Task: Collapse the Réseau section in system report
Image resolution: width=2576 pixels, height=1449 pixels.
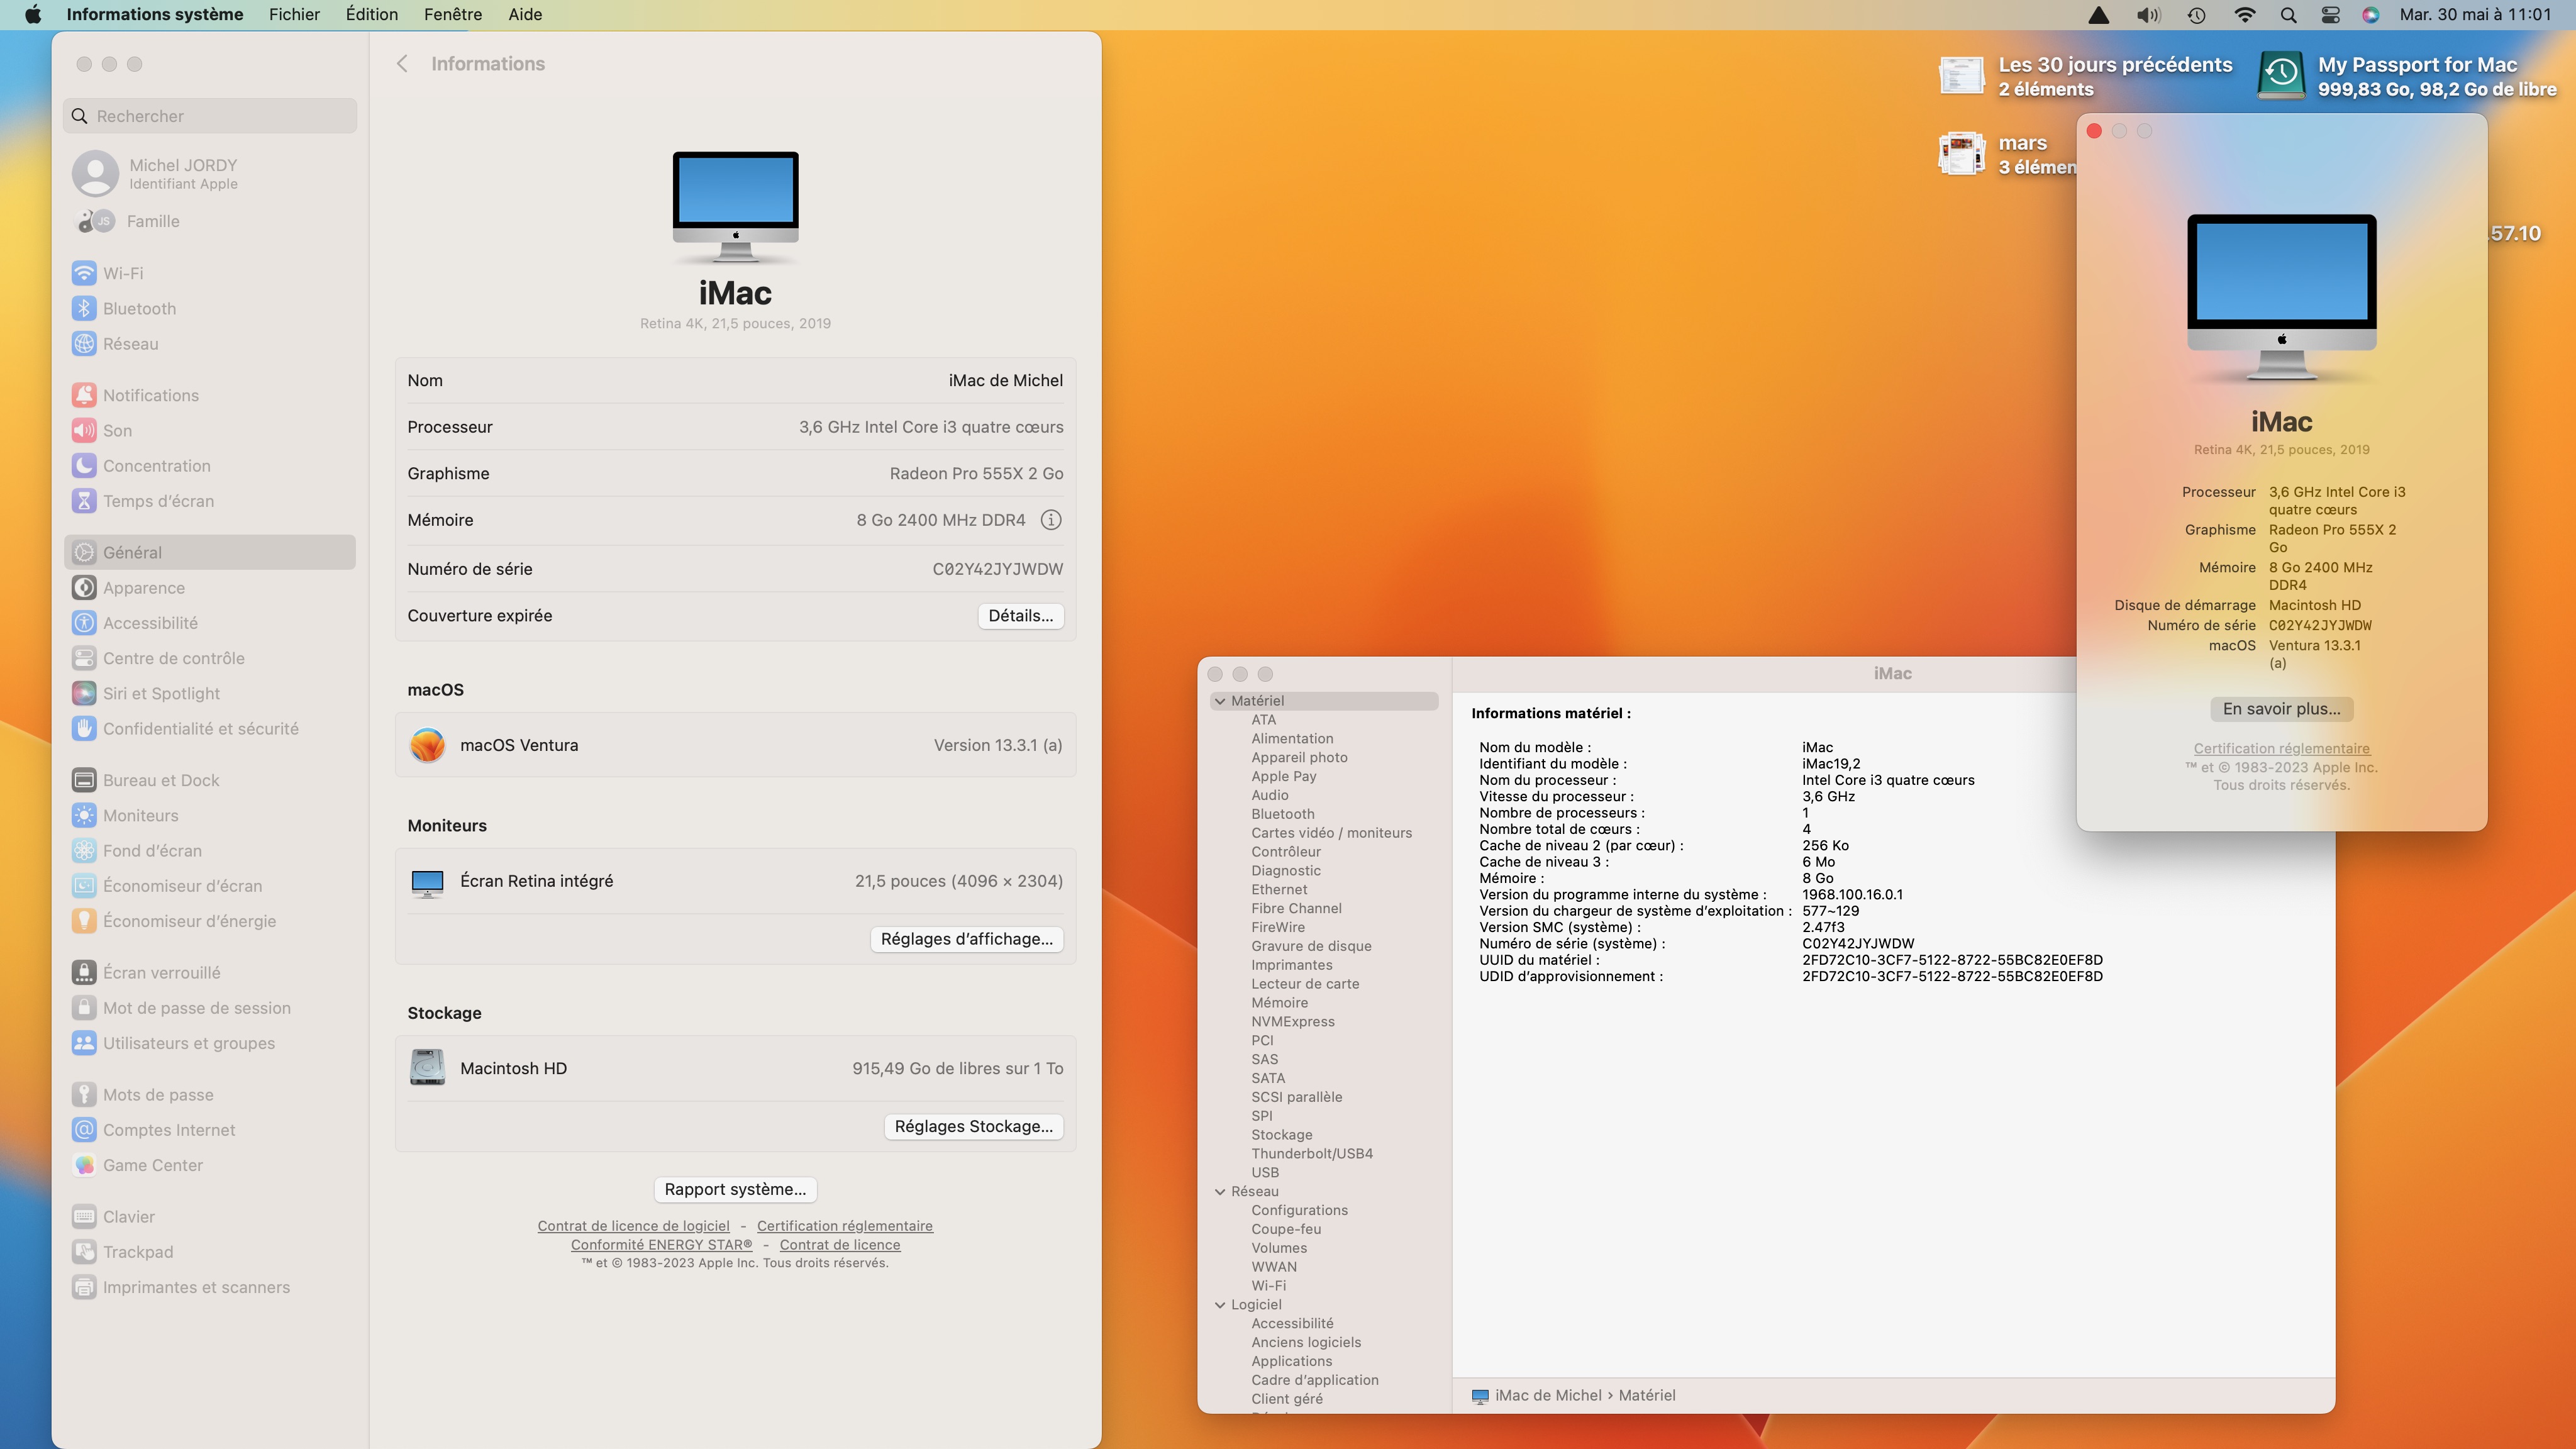Action: click(x=1220, y=1192)
